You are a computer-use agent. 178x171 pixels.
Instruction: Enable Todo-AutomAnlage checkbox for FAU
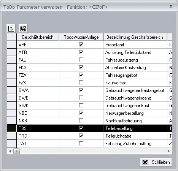(81, 60)
